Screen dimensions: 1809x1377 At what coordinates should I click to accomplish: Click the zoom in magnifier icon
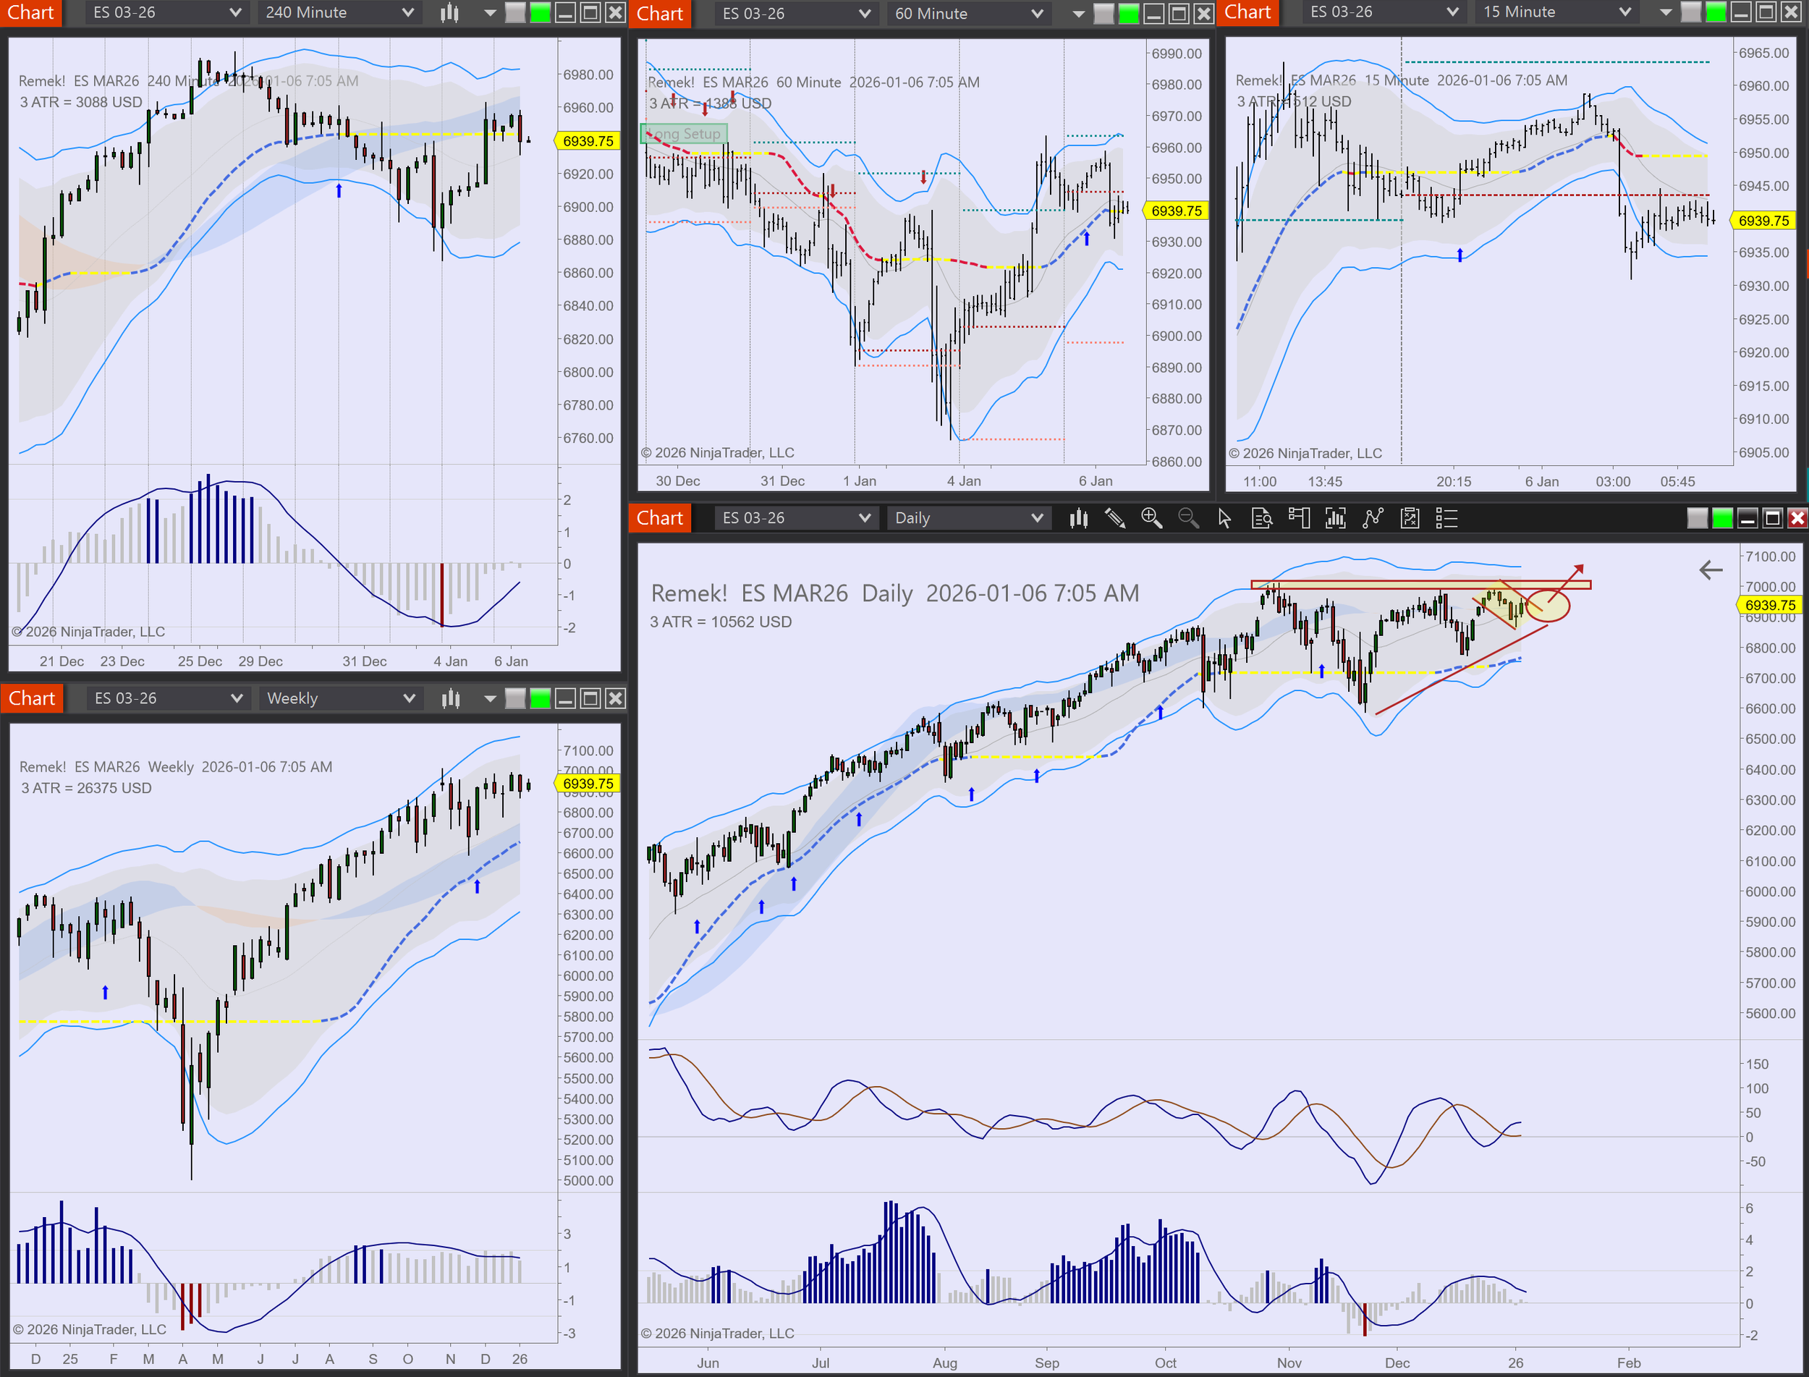point(1151,518)
